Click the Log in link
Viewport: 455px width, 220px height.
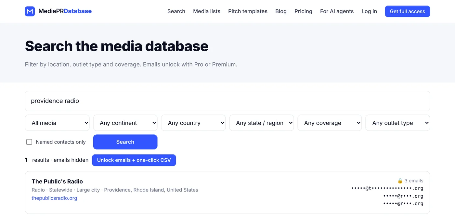click(x=369, y=11)
